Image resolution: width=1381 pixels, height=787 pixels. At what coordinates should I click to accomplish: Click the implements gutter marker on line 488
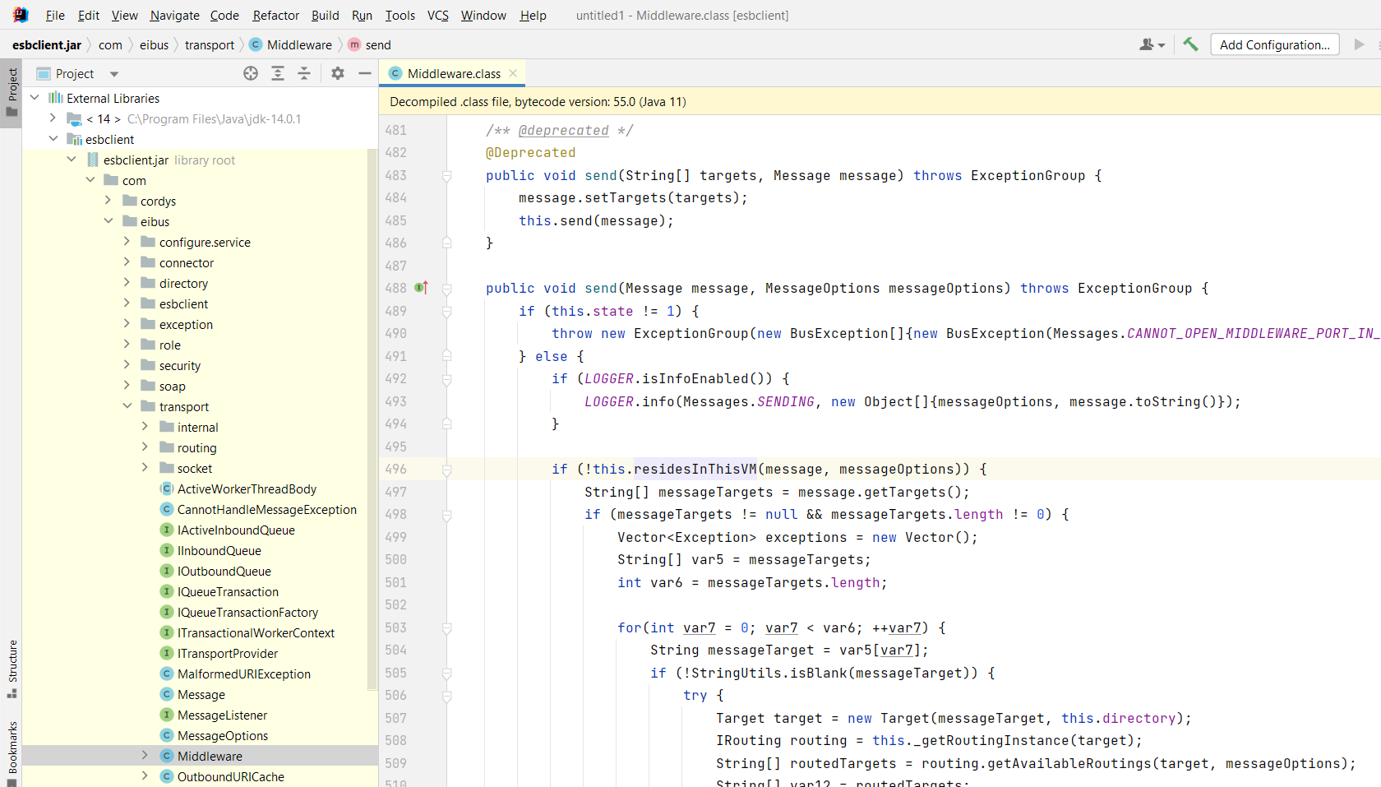pos(421,288)
